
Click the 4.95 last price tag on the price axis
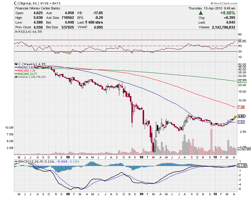[x=241, y=116]
